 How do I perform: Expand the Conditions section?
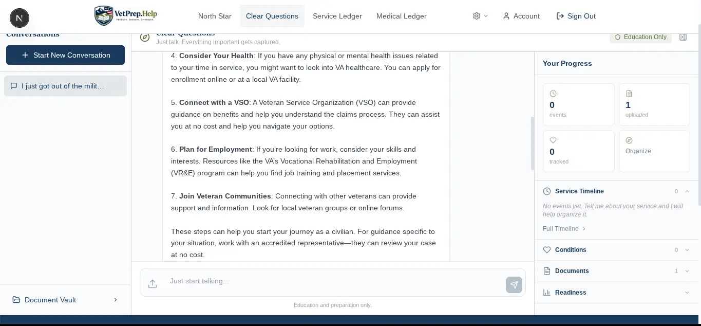(x=616, y=250)
